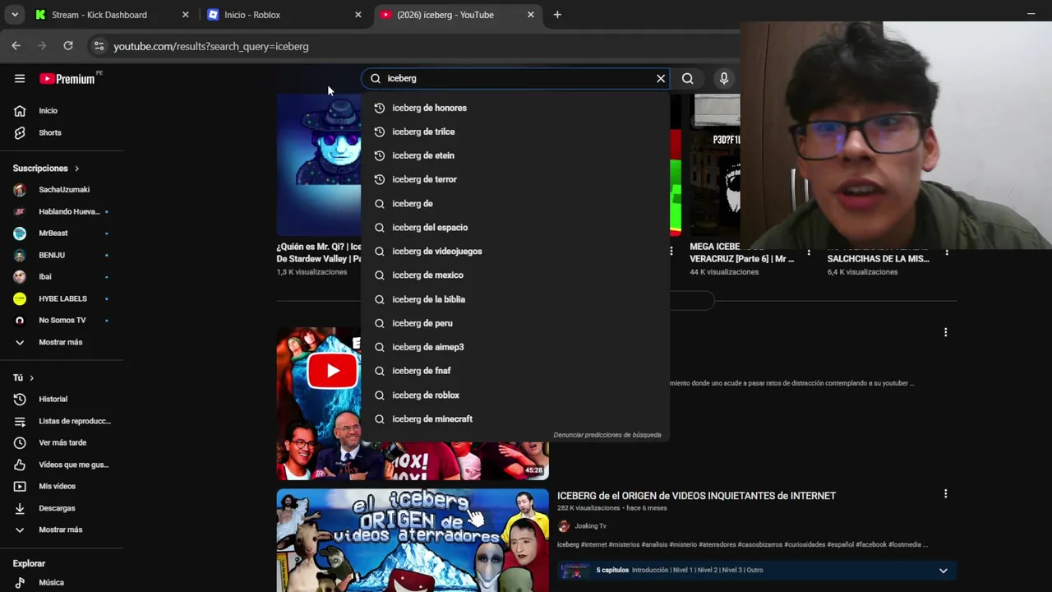Click the browser address bar URL

211,46
